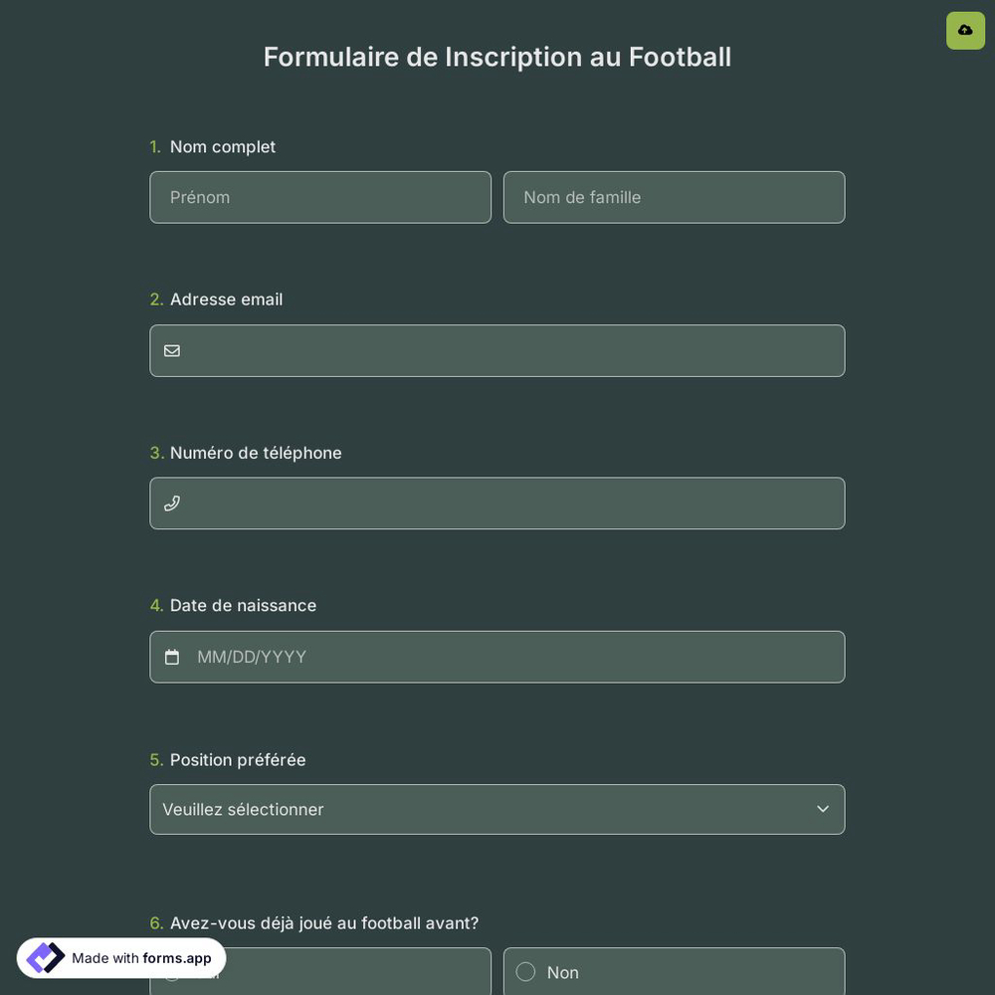Open the Veuillez sélectionner dropdown
The height and width of the screenshot is (995, 995).
tap(497, 809)
